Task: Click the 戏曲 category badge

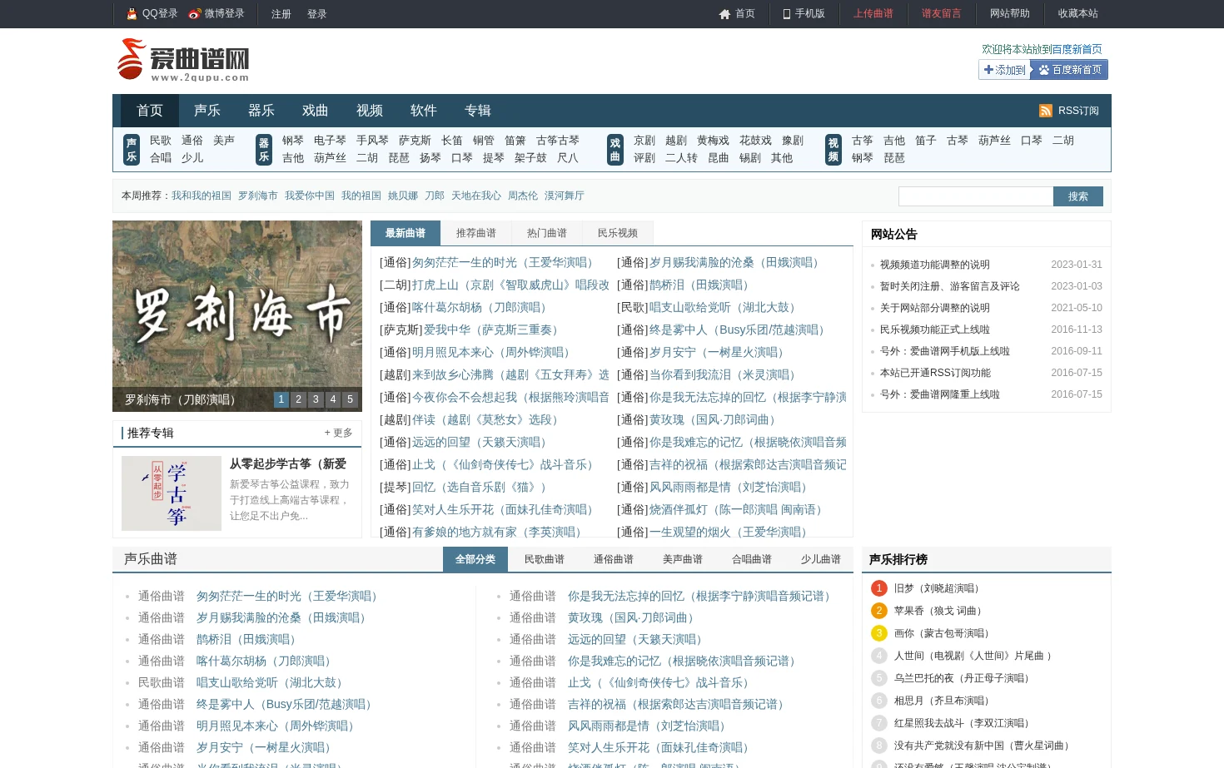Action: (615, 150)
